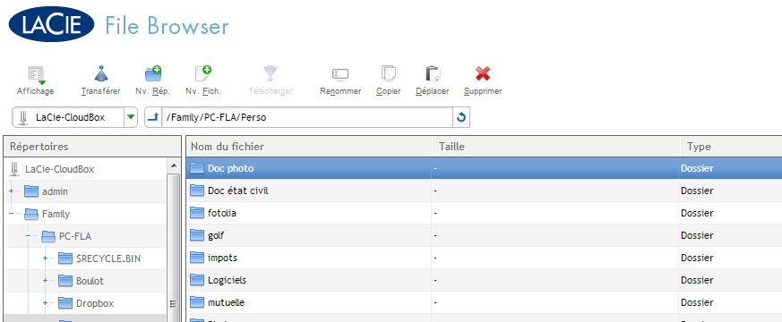Refresh the path with reload icon

point(461,117)
